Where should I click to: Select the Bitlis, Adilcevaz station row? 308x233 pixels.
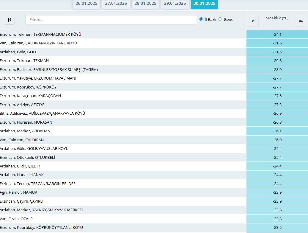tap(43, 113)
